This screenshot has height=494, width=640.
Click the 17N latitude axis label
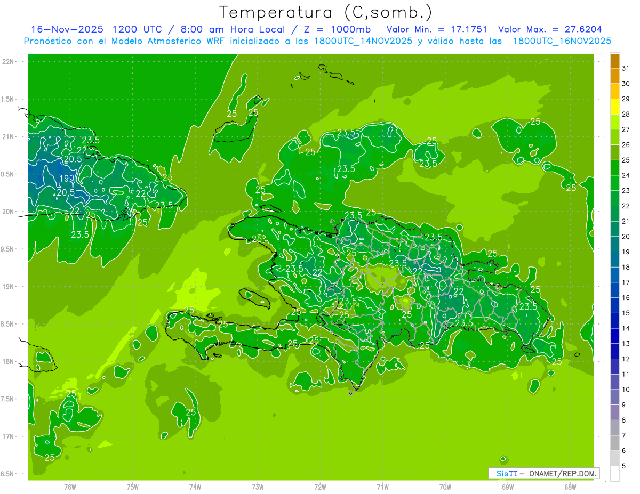click(8, 436)
